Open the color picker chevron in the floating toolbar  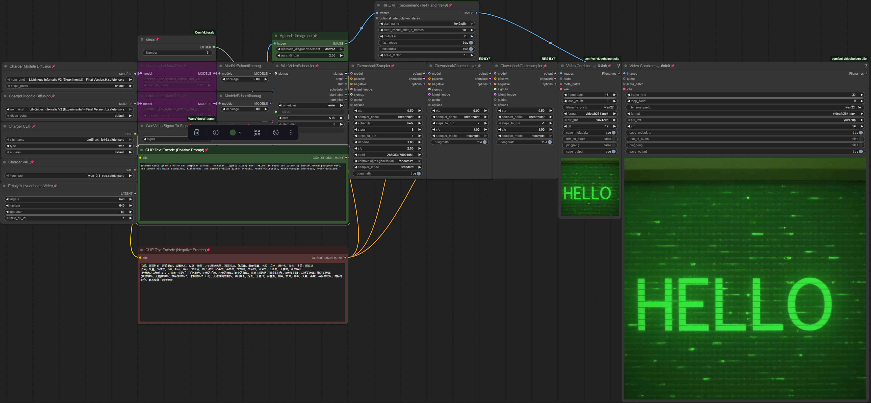coord(240,133)
